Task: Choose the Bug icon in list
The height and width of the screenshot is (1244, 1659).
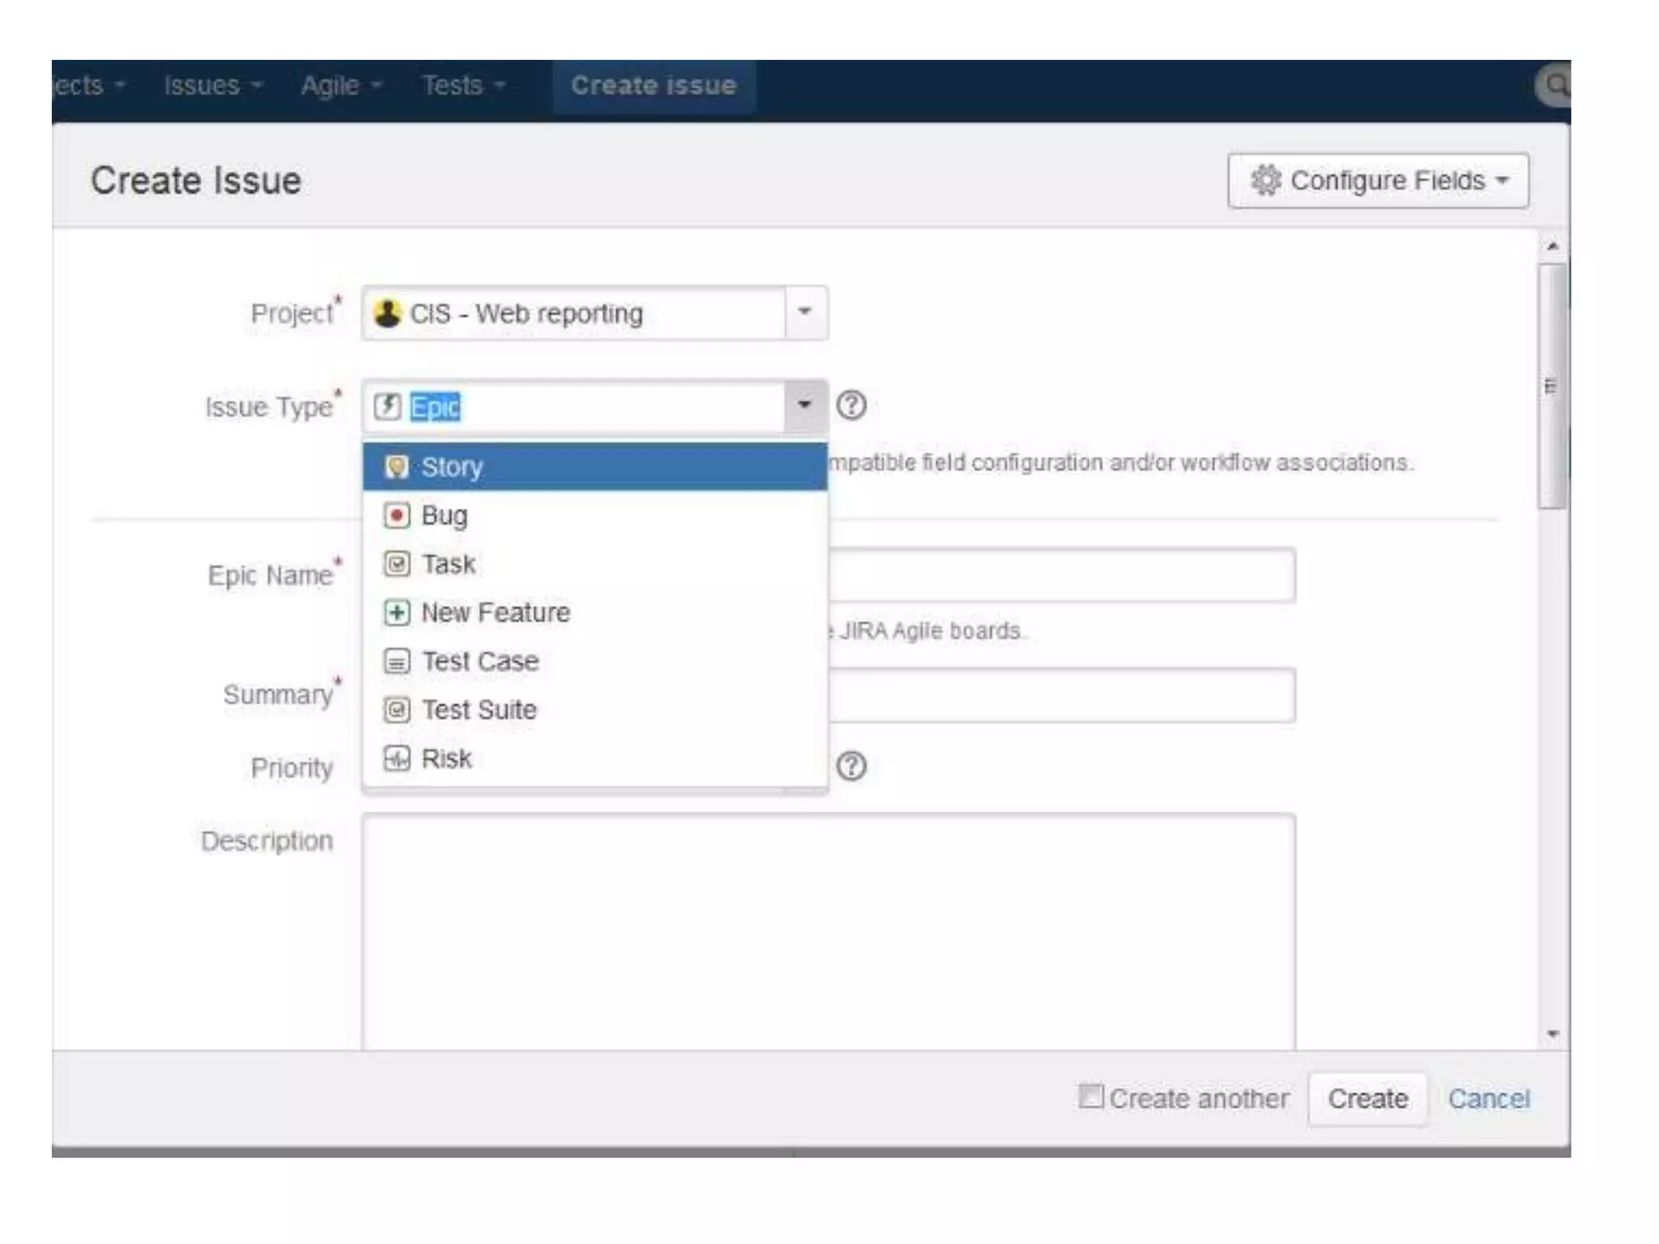Action: (396, 516)
